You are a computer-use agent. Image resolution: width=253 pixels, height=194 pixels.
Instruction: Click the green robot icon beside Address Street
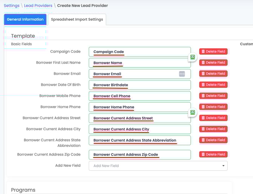click(x=193, y=112)
